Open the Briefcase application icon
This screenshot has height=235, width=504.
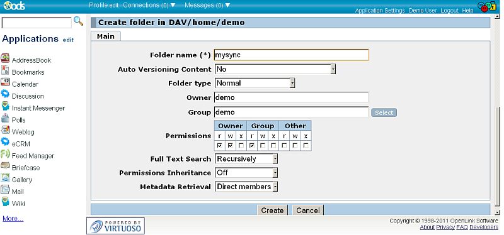click(x=5, y=166)
